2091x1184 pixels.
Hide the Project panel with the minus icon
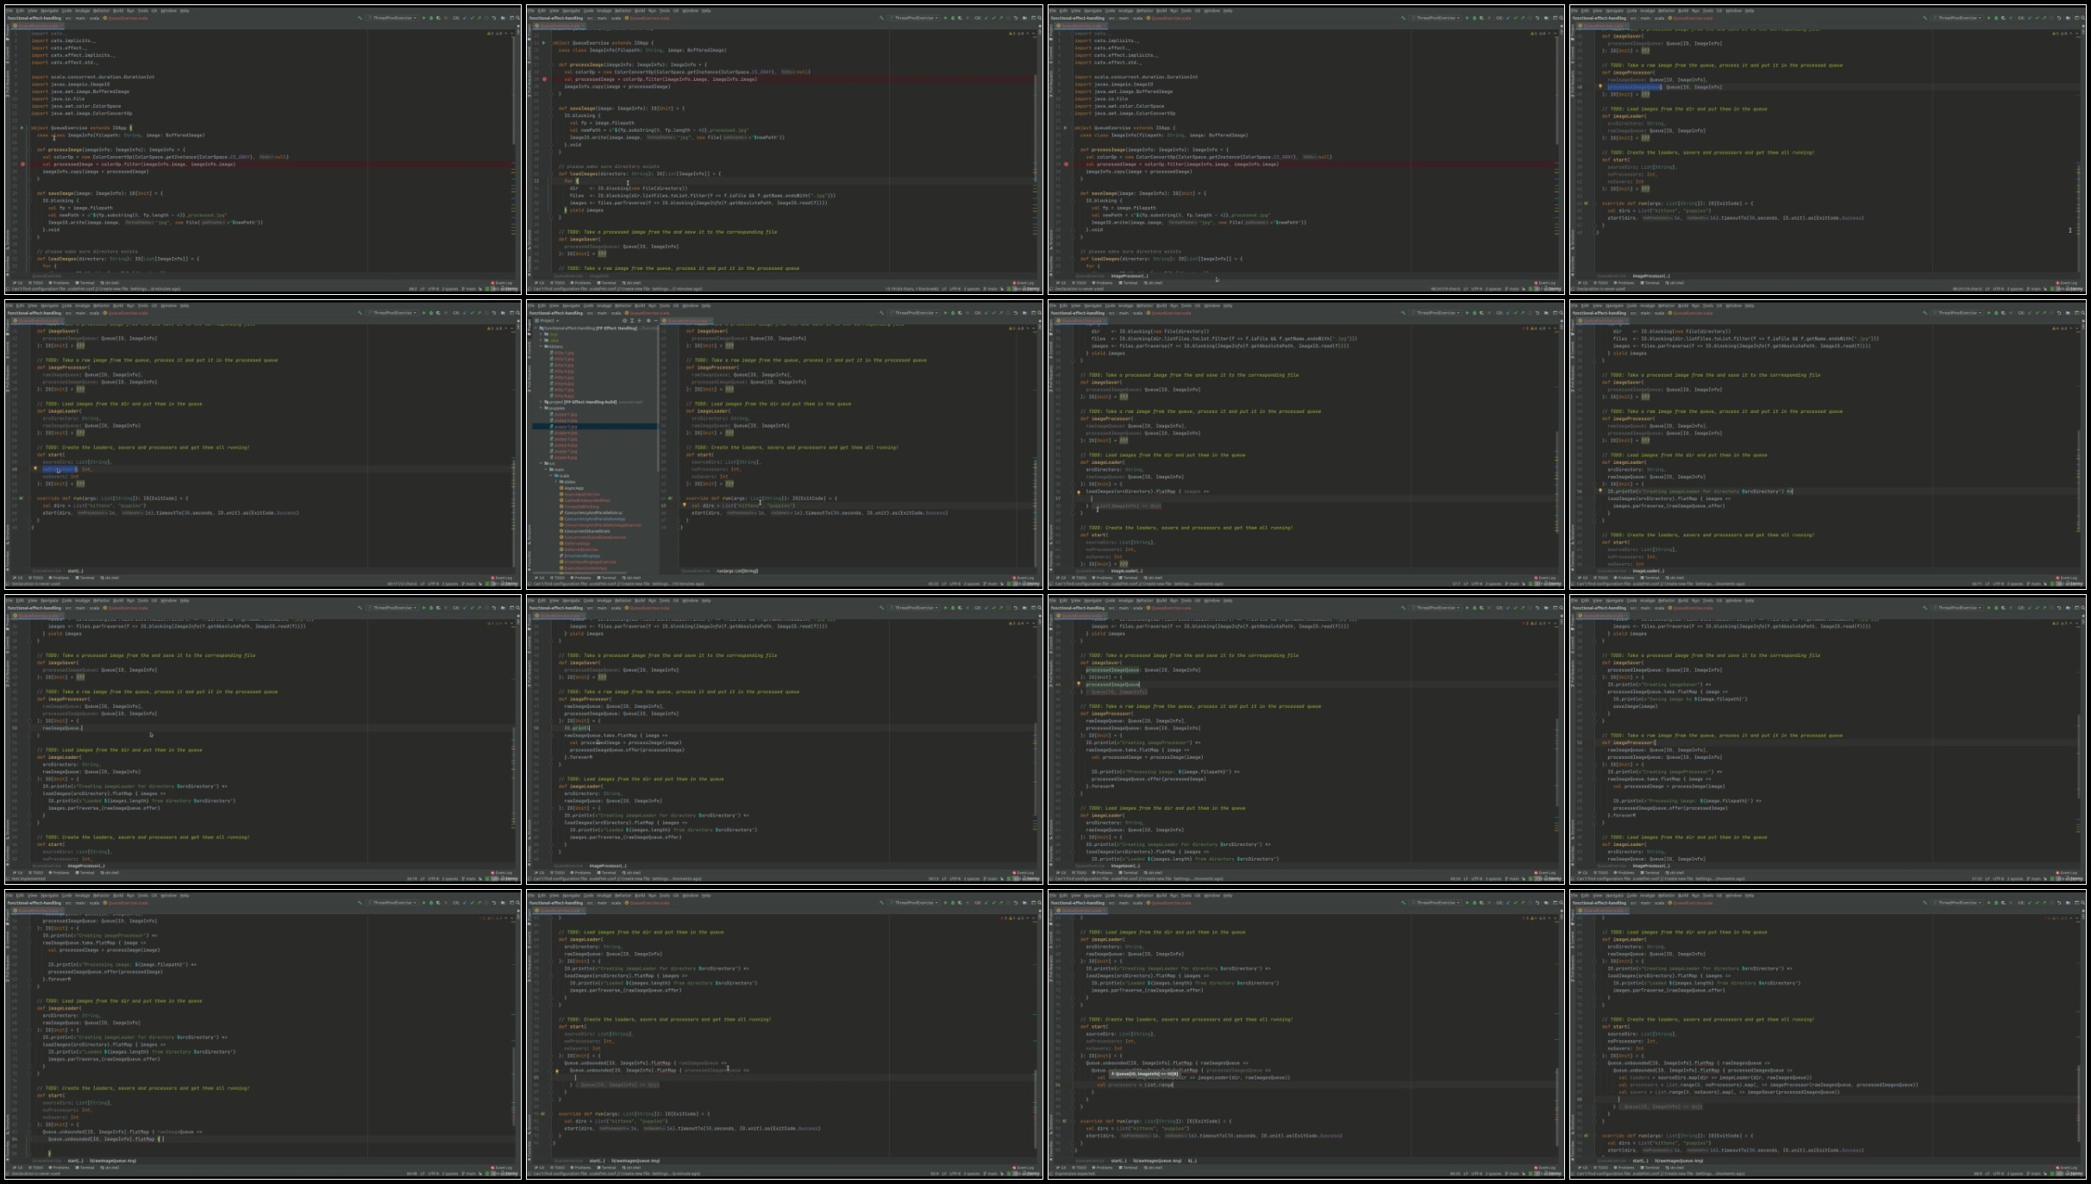pos(655,321)
